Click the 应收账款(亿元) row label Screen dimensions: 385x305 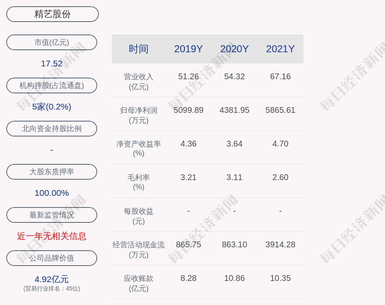click(x=139, y=283)
